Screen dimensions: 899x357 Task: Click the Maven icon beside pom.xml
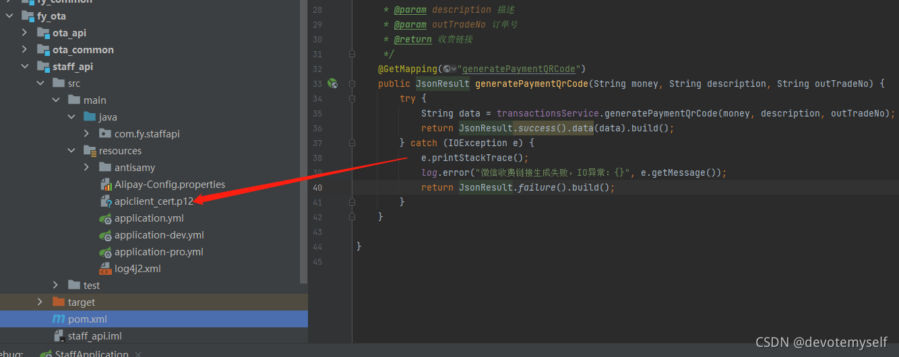pos(59,319)
